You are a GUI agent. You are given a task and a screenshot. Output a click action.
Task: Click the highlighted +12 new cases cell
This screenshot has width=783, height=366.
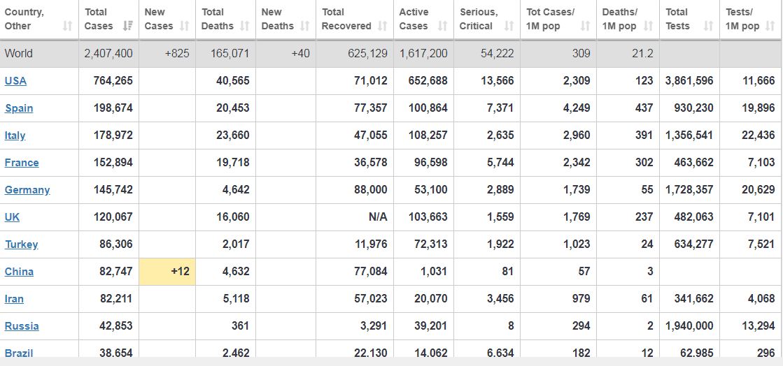click(x=167, y=271)
